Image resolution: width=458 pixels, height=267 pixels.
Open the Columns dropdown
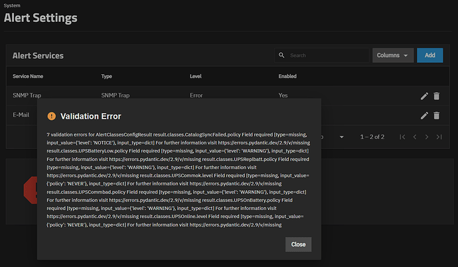(392, 56)
